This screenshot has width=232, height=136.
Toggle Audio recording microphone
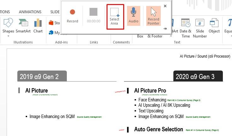pos(133,16)
